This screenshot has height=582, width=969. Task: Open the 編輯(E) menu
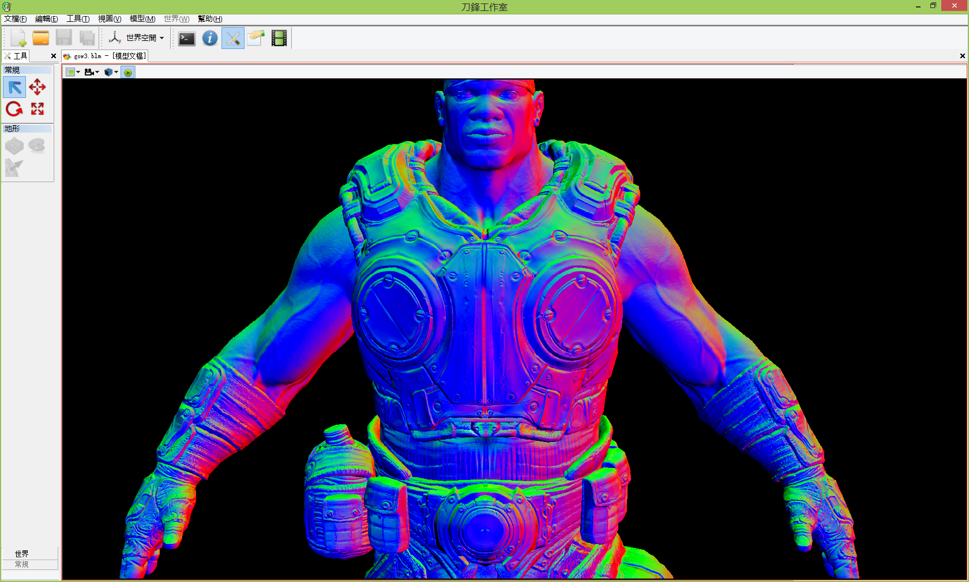pos(47,19)
